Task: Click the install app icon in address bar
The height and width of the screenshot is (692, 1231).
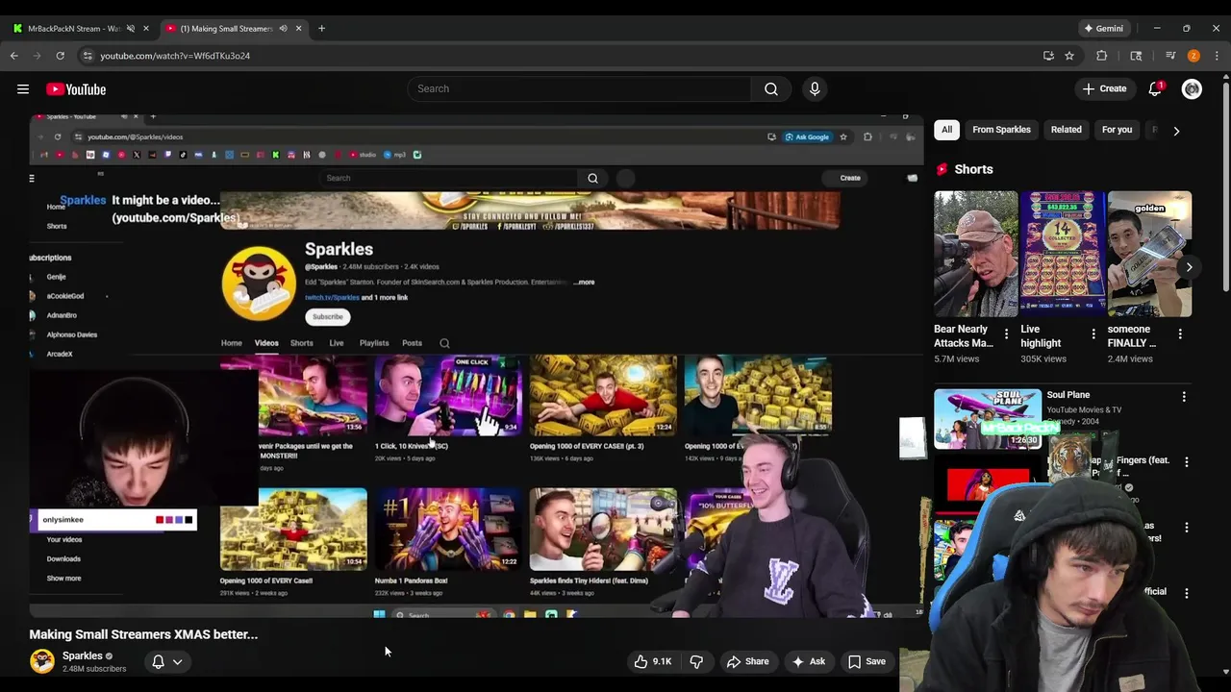Action: click(1048, 56)
